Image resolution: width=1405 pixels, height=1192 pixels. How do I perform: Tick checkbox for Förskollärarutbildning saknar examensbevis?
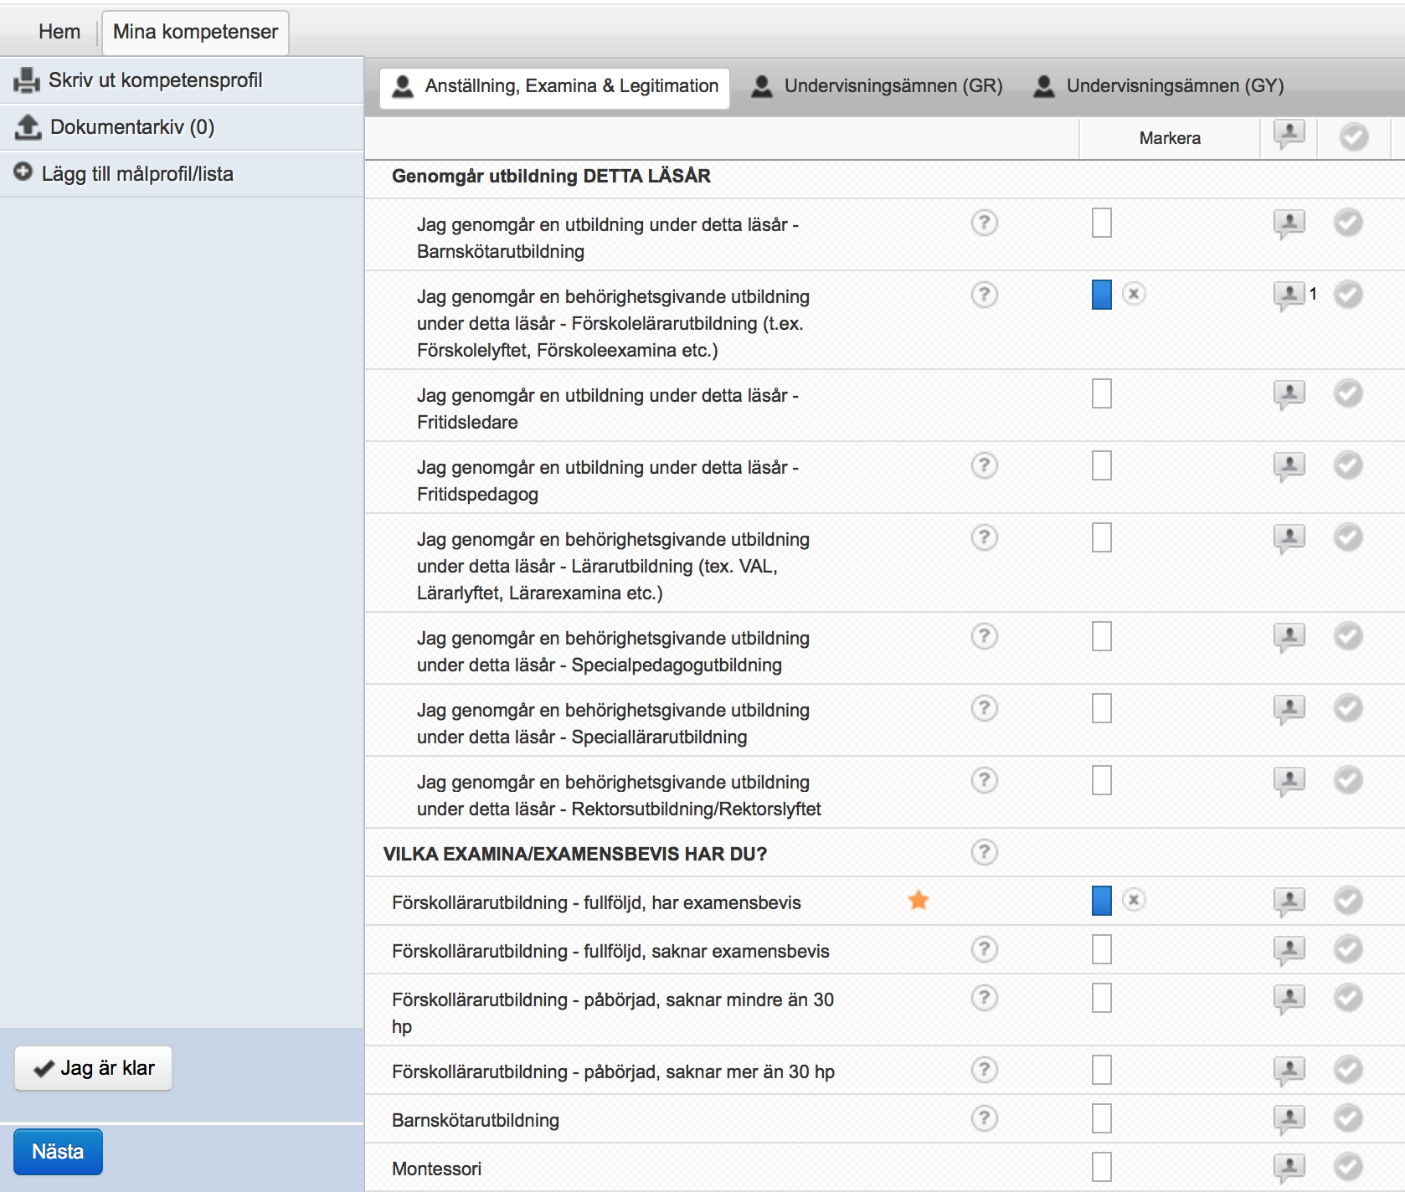[1102, 949]
